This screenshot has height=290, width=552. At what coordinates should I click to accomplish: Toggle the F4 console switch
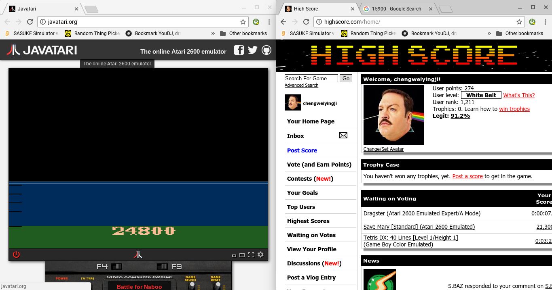(116, 266)
